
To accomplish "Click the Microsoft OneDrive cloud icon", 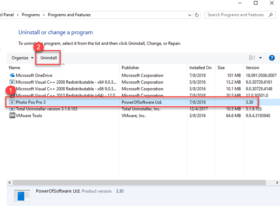I will pyautogui.click(x=12, y=75).
